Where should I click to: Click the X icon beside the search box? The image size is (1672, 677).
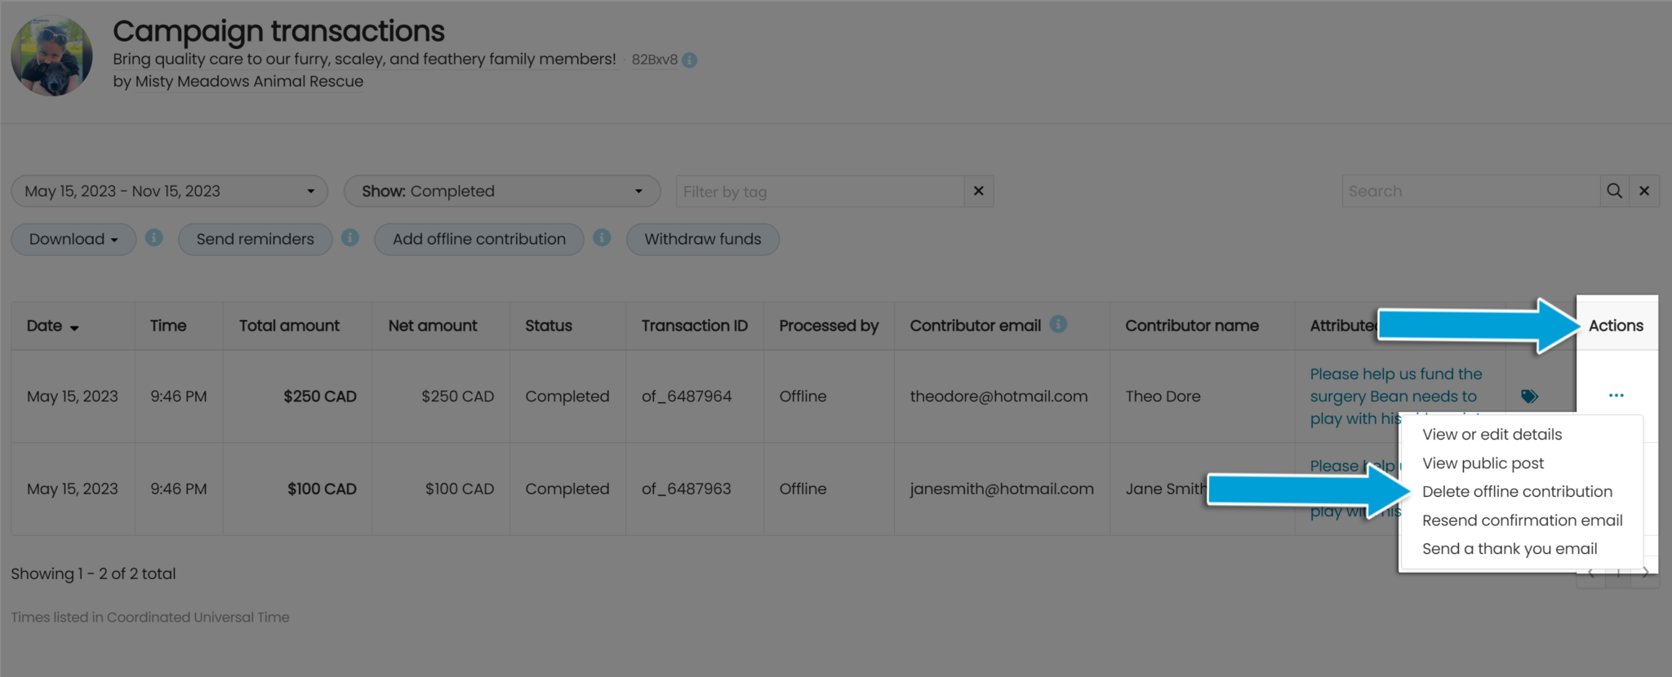point(1643,190)
